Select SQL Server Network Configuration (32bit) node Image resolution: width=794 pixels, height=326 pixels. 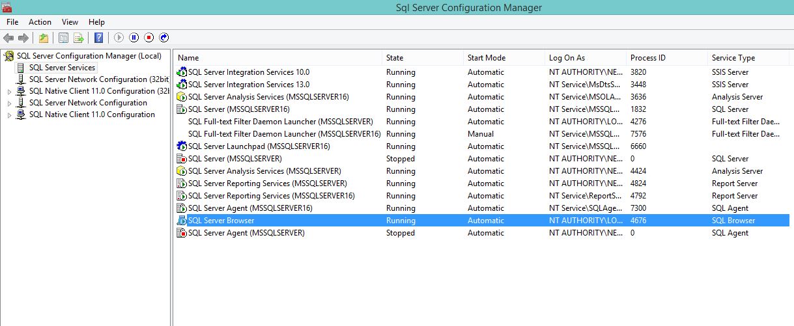[x=99, y=79]
